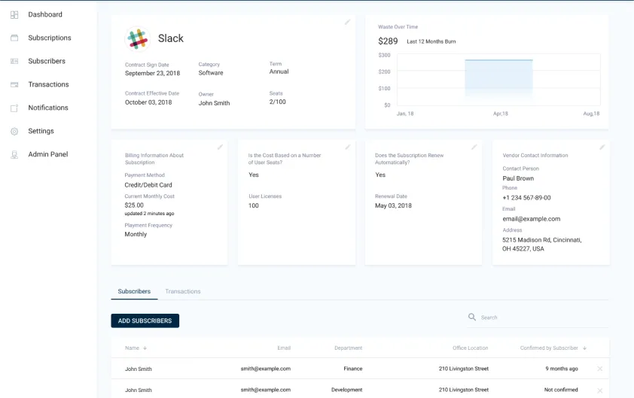This screenshot has height=398, width=634.
Task: Click the Department column header
Action: [x=348, y=348]
